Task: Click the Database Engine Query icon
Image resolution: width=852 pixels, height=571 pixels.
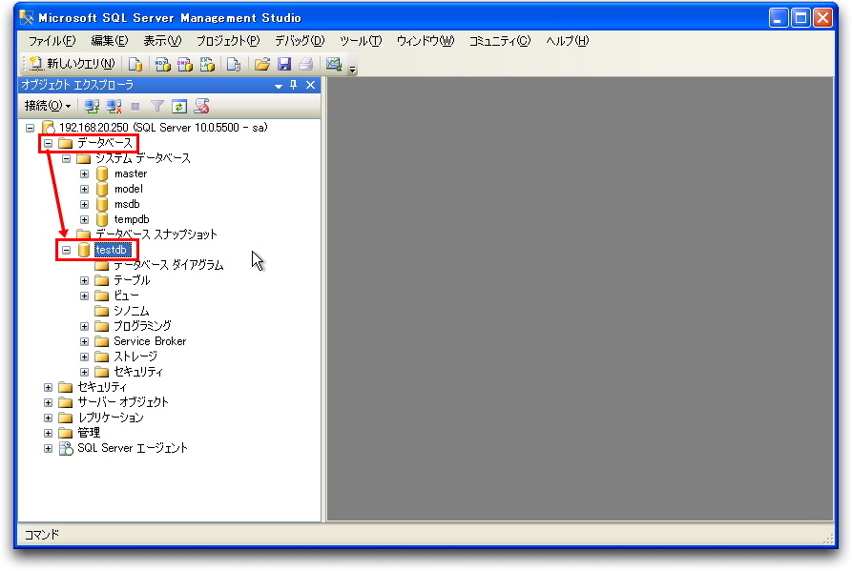Action: pos(135,65)
